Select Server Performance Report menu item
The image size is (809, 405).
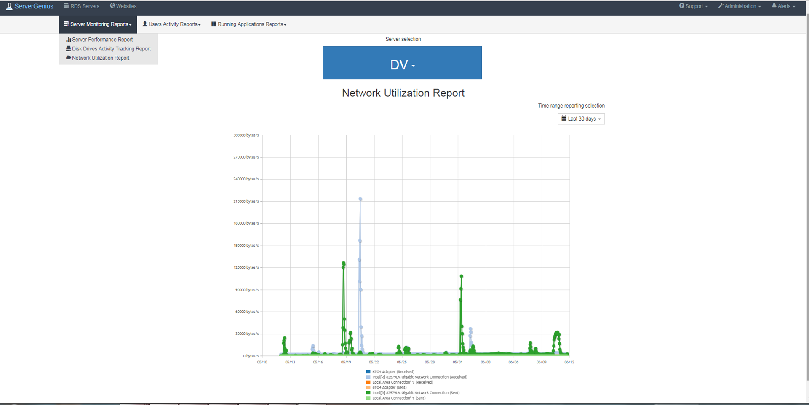102,40
